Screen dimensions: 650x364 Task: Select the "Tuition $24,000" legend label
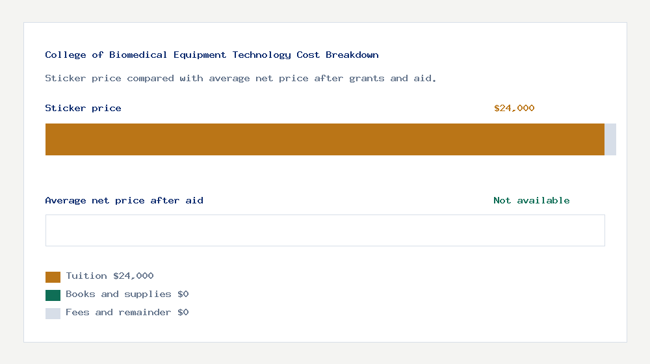tap(110, 276)
